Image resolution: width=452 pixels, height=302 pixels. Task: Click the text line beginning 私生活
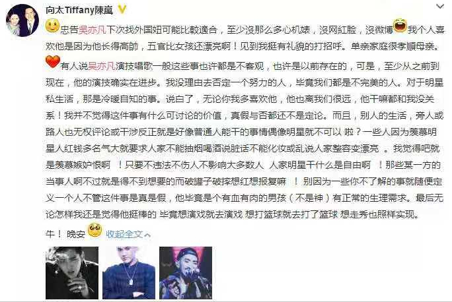click(240, 99)
